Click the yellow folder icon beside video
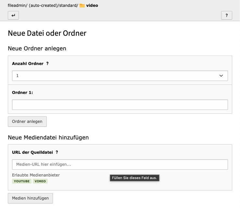The width and height of the screenshot is (240, 208). click(82, 6)
